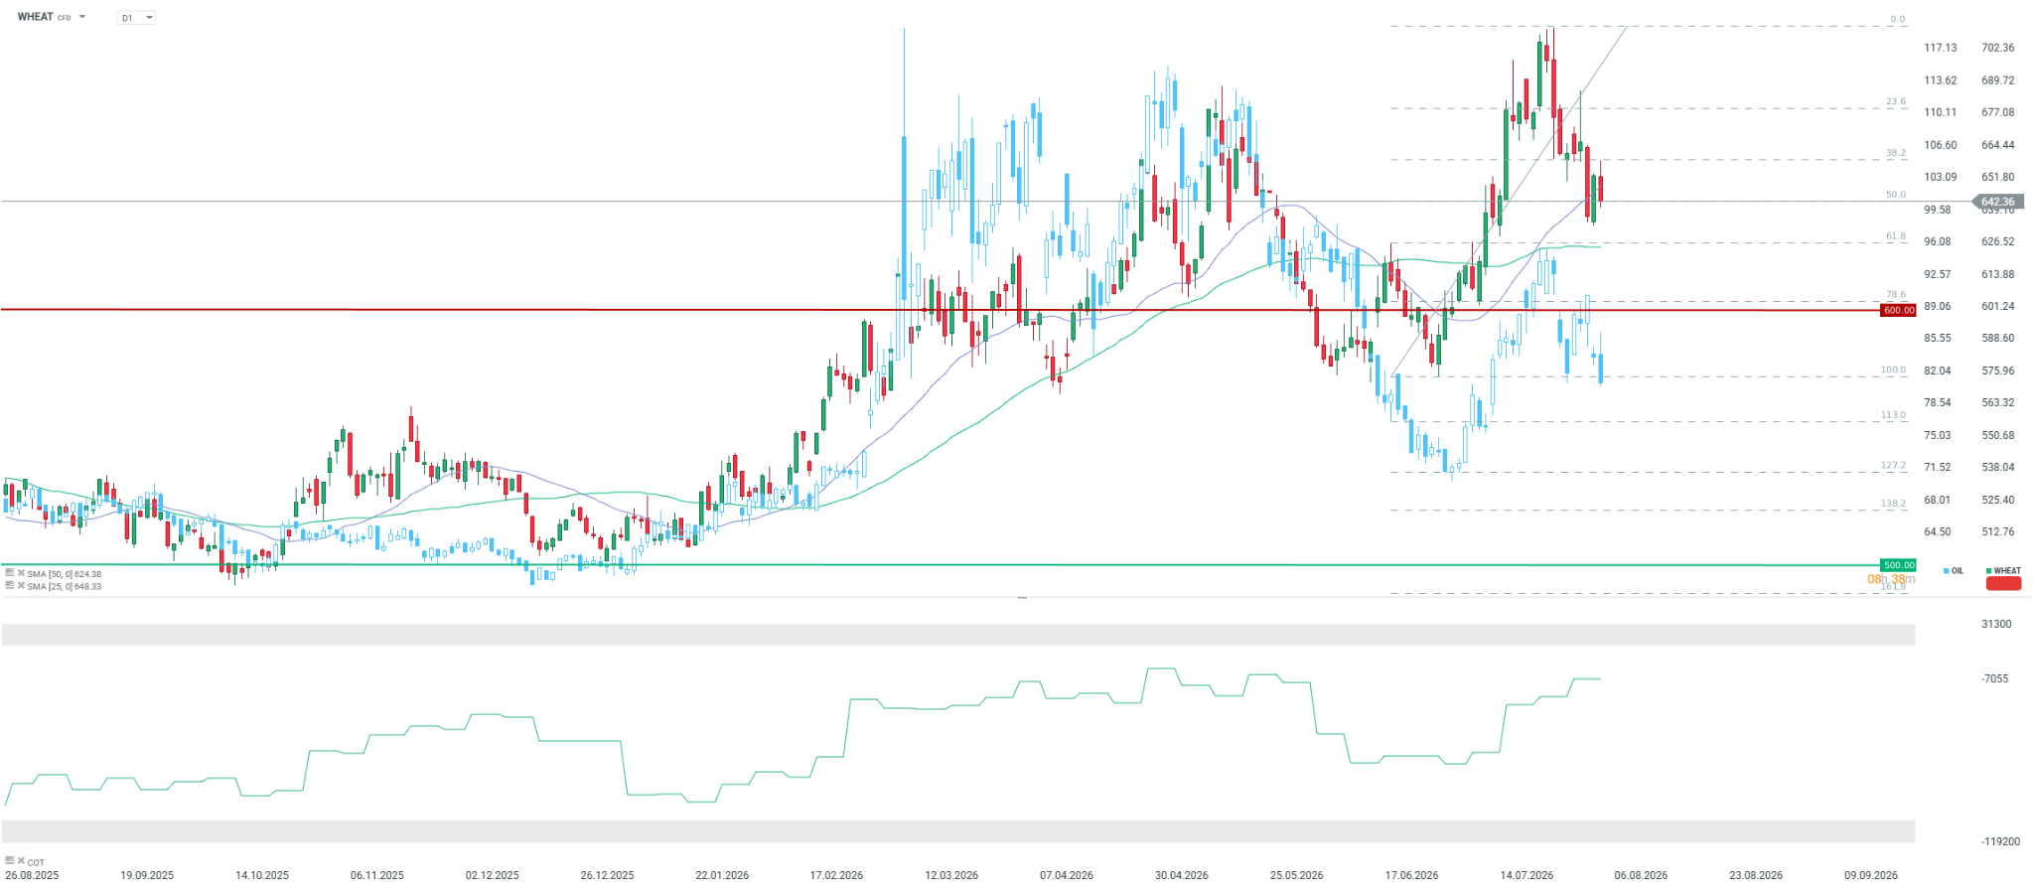Screen dimensions: 2034x891
Task: Click the 12.03.2026 date on time axis
Action: click(x=951, y=875)
